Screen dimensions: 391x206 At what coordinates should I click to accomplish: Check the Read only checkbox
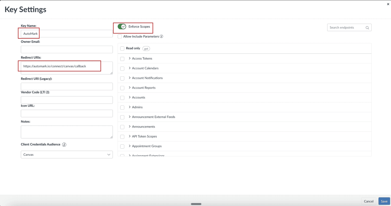pyautogui.click(x=122, y=48)
